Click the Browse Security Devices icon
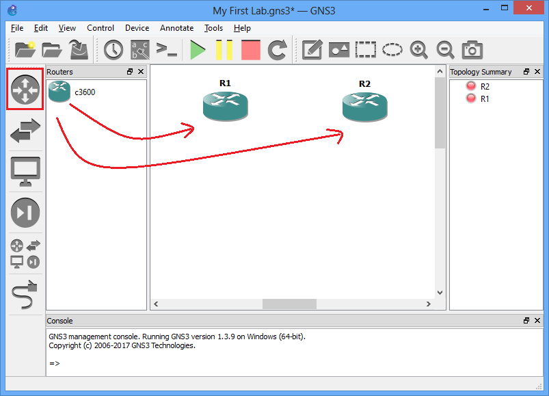Screen dimensions: 549x396 [25, 213]
